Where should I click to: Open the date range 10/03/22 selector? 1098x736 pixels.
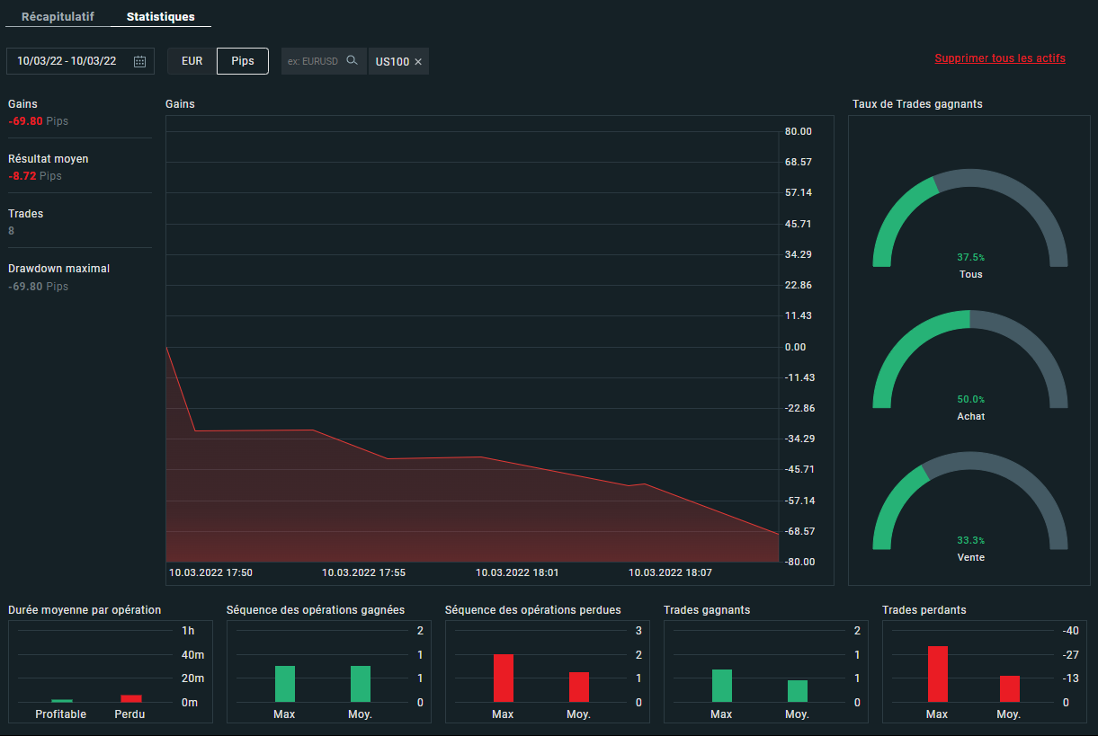pyautogui.click(x=67, y=61)
